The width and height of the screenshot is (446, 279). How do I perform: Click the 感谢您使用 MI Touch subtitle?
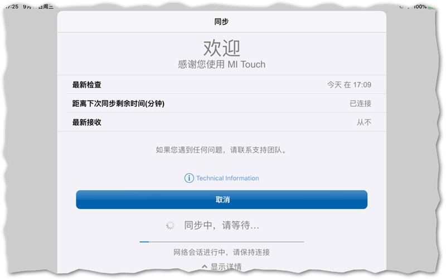click(x=221, y=64)
